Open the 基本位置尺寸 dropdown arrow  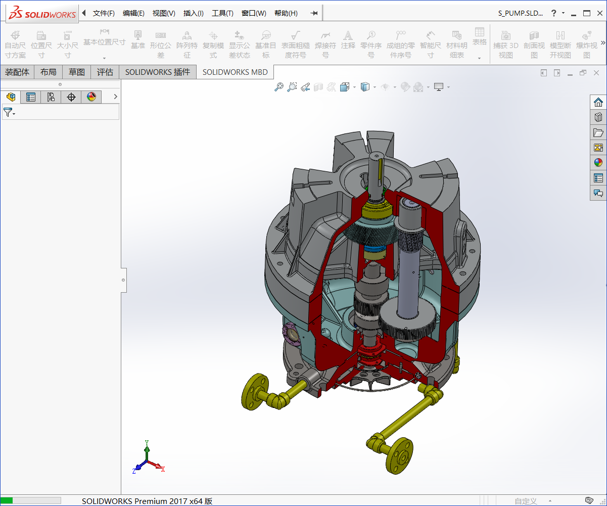point(105,58)
